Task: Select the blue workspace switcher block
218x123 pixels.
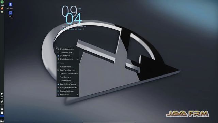Action: tap(2, 116)
